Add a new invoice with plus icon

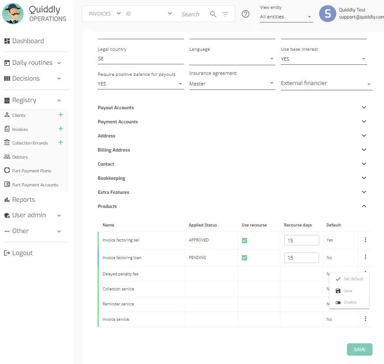coord(61,129)
